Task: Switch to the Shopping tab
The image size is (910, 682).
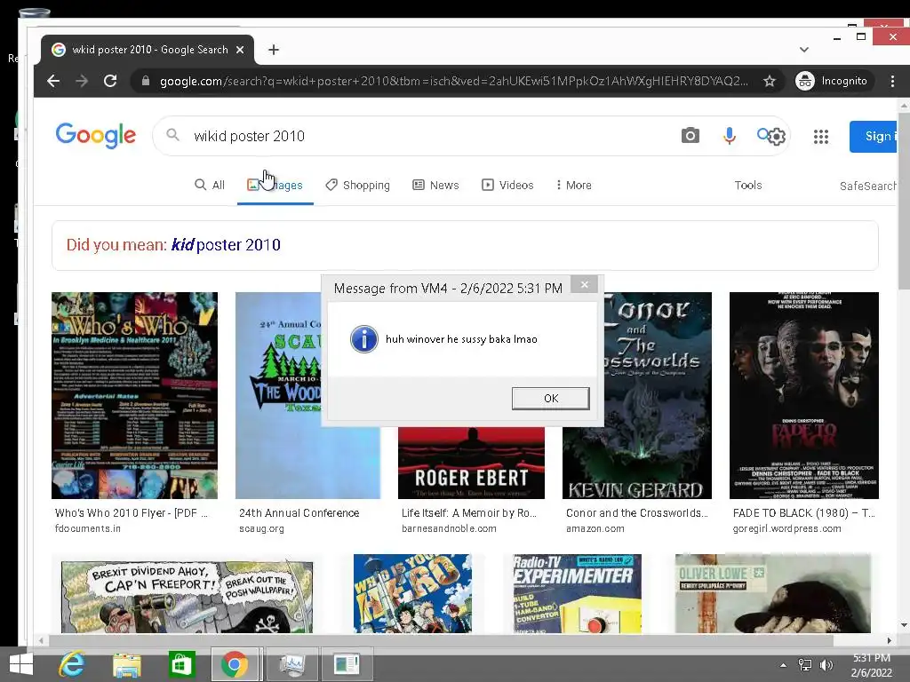Action: (357, 185)
